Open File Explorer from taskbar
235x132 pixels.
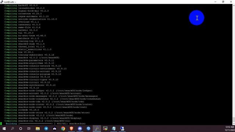37,129
